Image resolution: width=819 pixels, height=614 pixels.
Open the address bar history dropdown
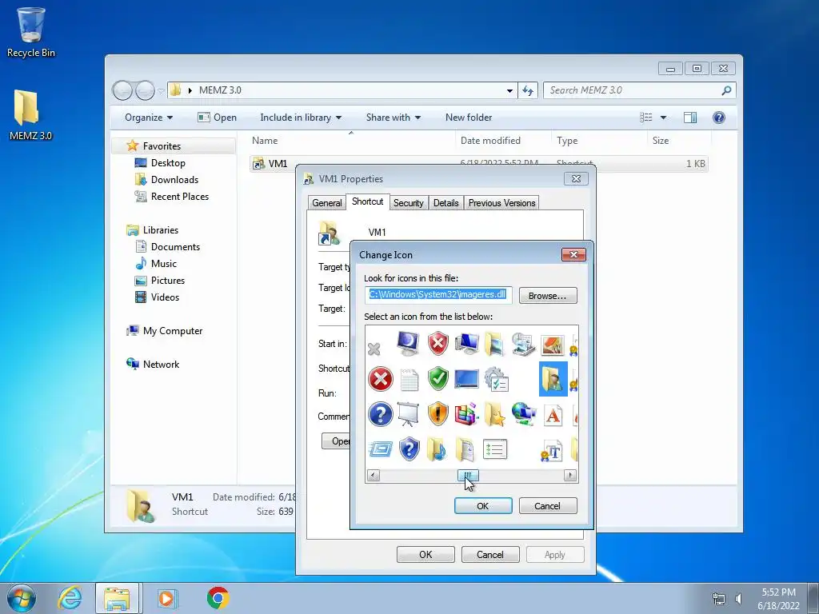(509, 90)
